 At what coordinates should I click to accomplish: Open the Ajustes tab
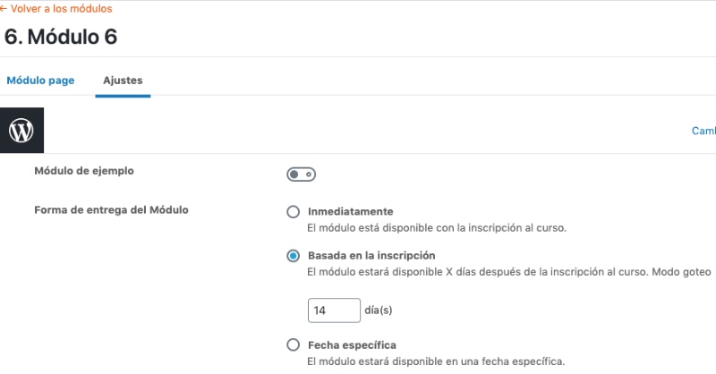[123, 81]
